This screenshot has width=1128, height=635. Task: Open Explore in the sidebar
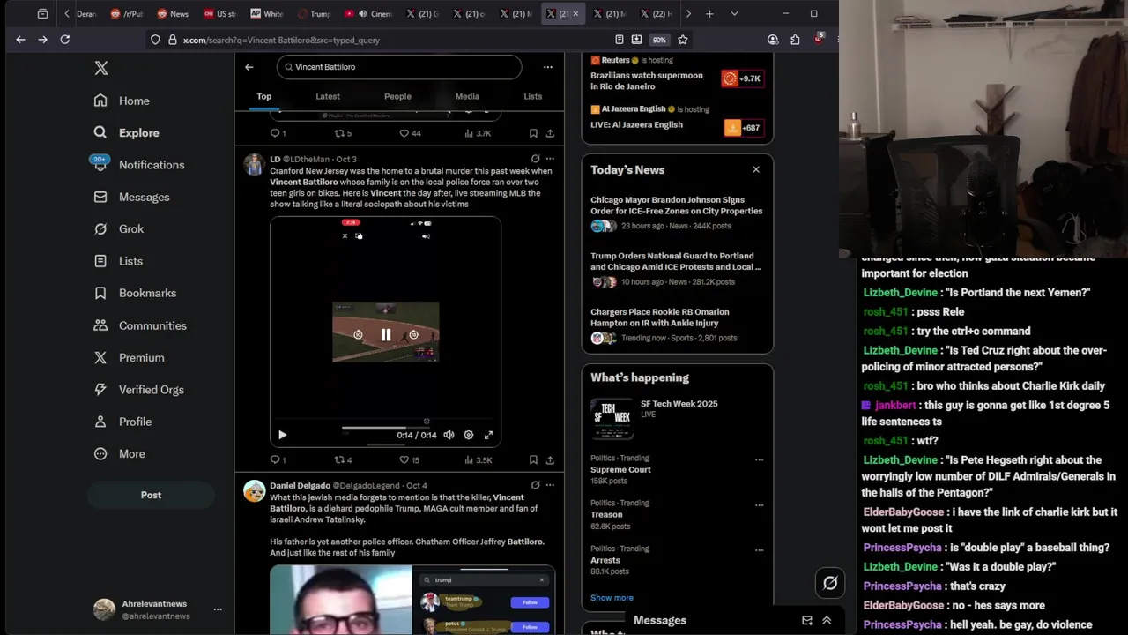(x=127, y=132)
